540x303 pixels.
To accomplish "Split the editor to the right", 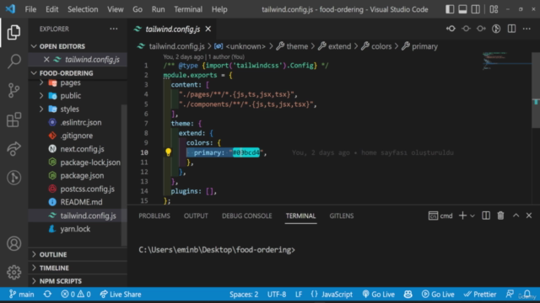I will pos(512,29).
